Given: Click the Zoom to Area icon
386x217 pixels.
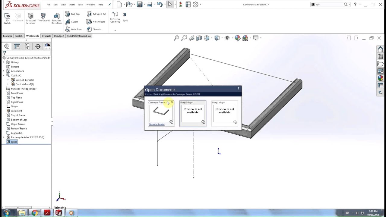Looking at the screenshot, I should coord(184,38).
